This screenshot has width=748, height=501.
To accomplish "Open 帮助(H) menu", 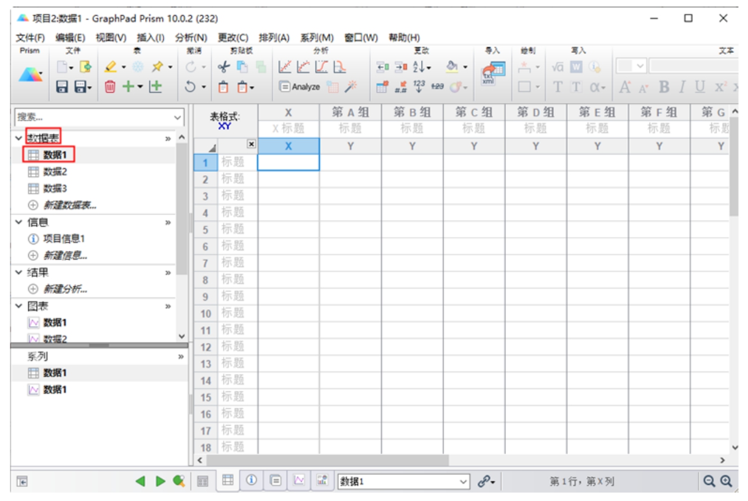I will 404,38.
